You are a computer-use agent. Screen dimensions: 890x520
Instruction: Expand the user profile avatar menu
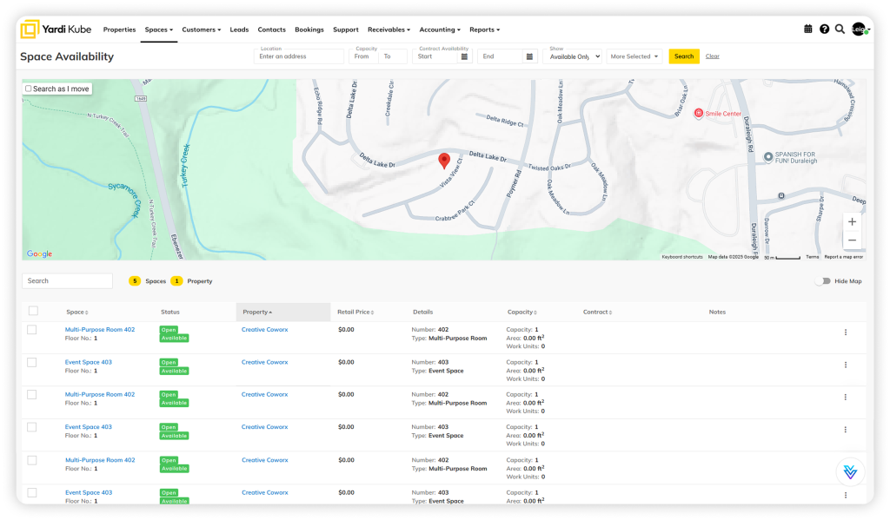click(859, 30)
